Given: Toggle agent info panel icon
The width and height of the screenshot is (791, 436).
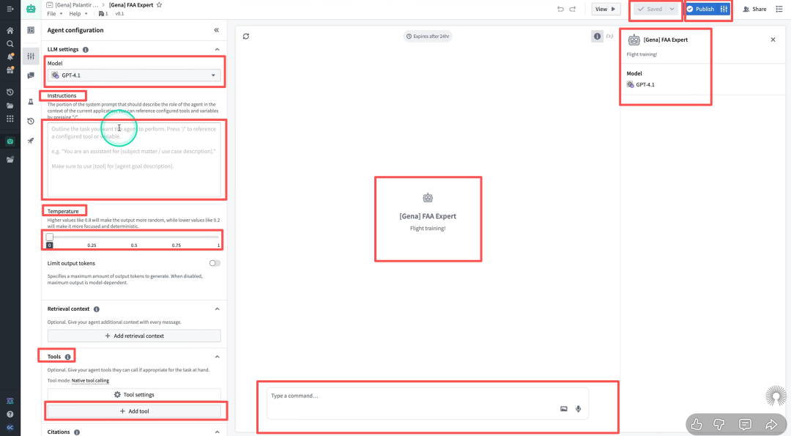Looking at the screenshot, I should coord(598,37).
